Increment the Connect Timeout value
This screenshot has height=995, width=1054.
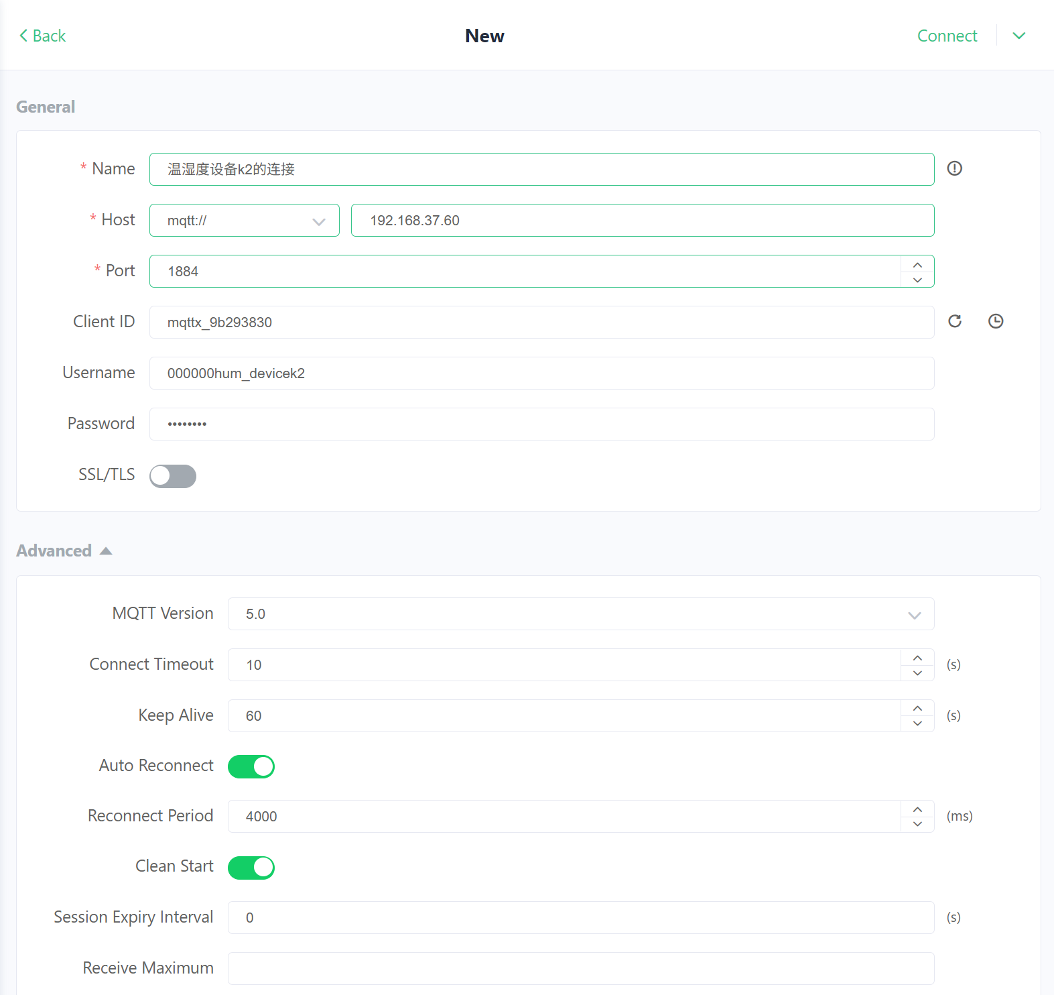coord(917,657)
